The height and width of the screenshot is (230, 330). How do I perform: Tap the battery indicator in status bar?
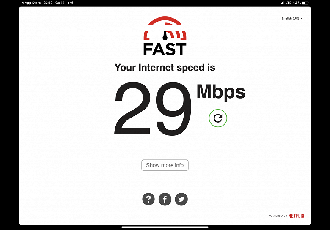click(305, 3)
